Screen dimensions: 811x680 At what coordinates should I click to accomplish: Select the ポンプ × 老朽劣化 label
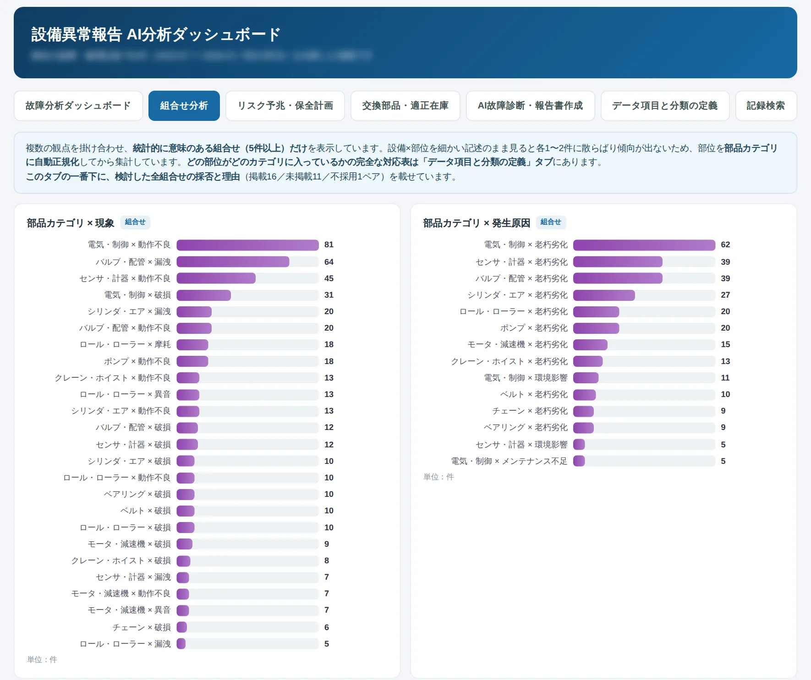(x=534, y=328)
